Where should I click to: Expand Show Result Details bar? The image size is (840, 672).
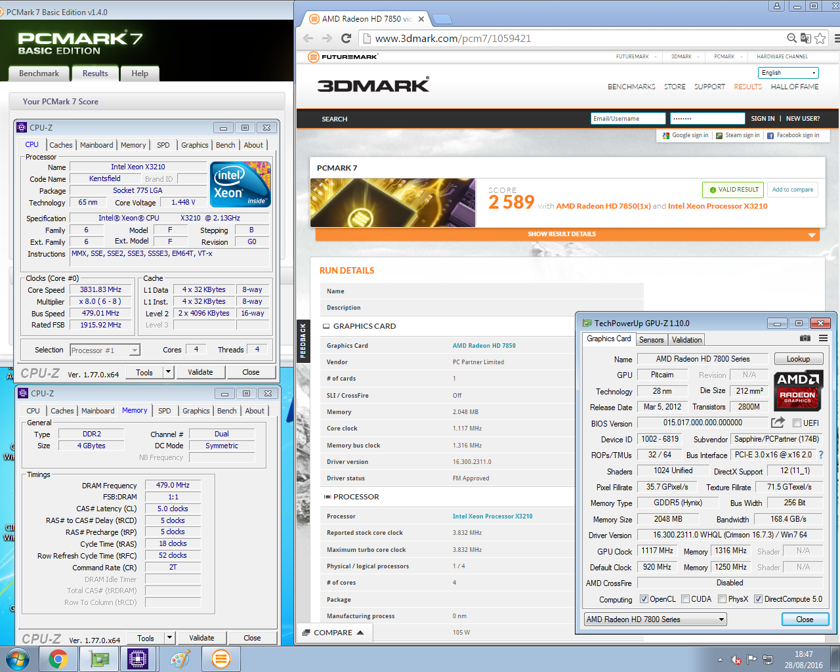tap(567, 234)
